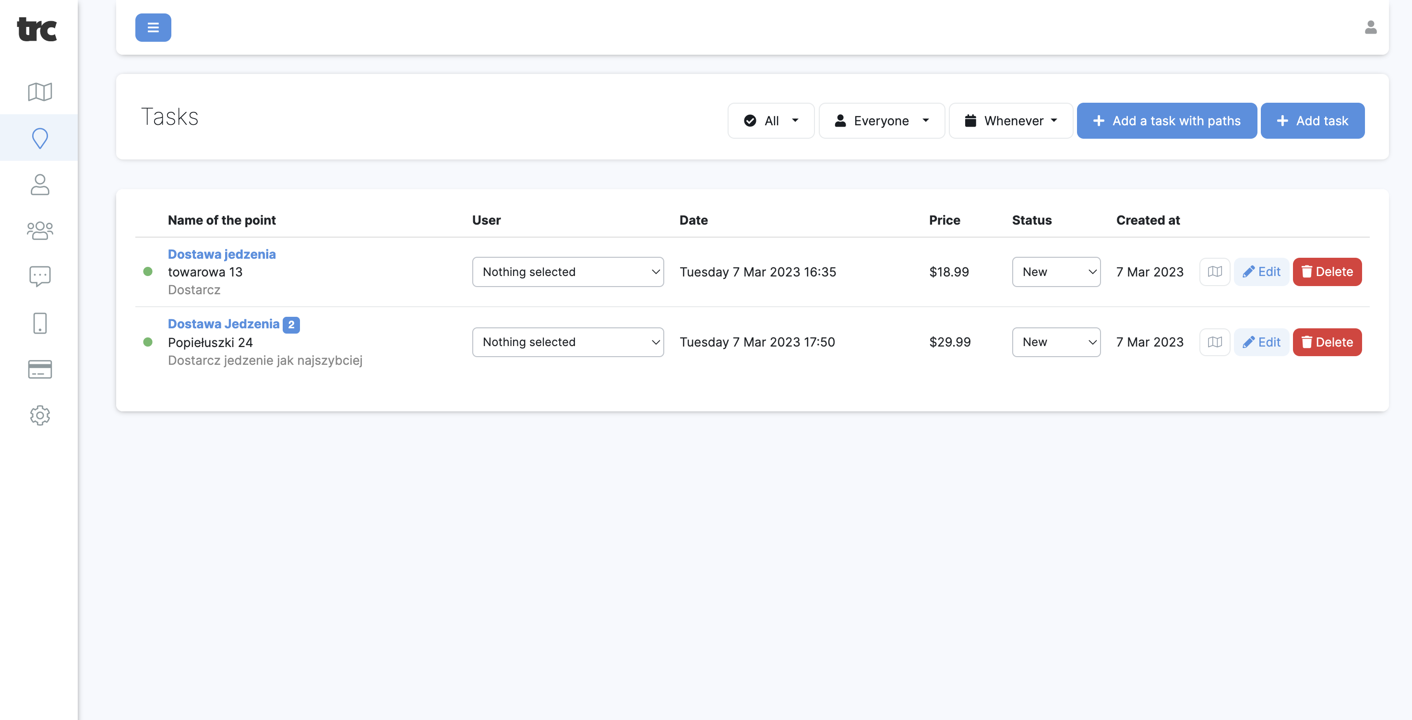This screenshot has height=720, width=1412.
Task: Delete the Dostawa Jedzenia Popiełuszki task
Action: [1327, 342]
